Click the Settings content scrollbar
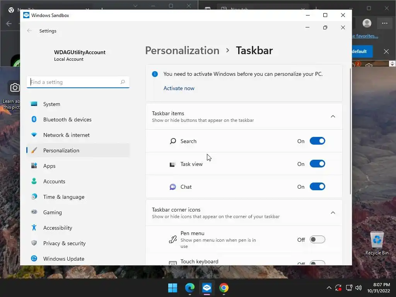 click(350, 131)
